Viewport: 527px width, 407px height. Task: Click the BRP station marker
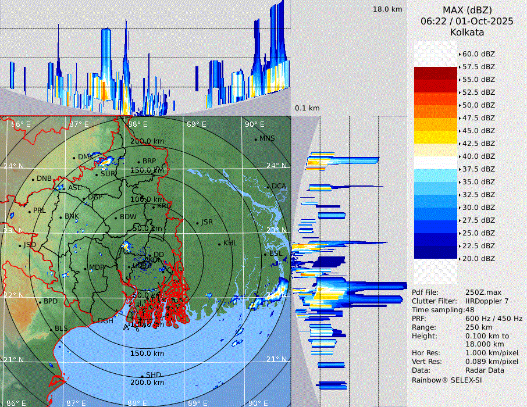pyautogui.click(x=138, y=162)
